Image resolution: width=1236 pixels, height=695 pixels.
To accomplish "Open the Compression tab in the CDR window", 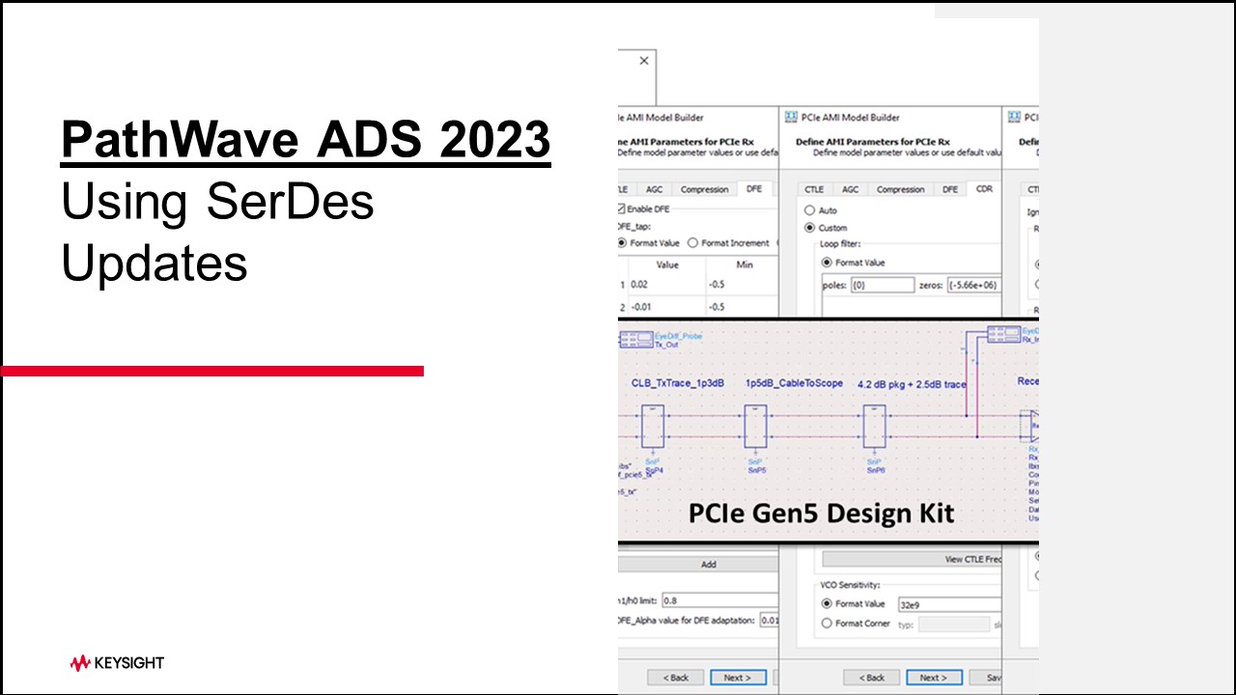I will 901,189.
